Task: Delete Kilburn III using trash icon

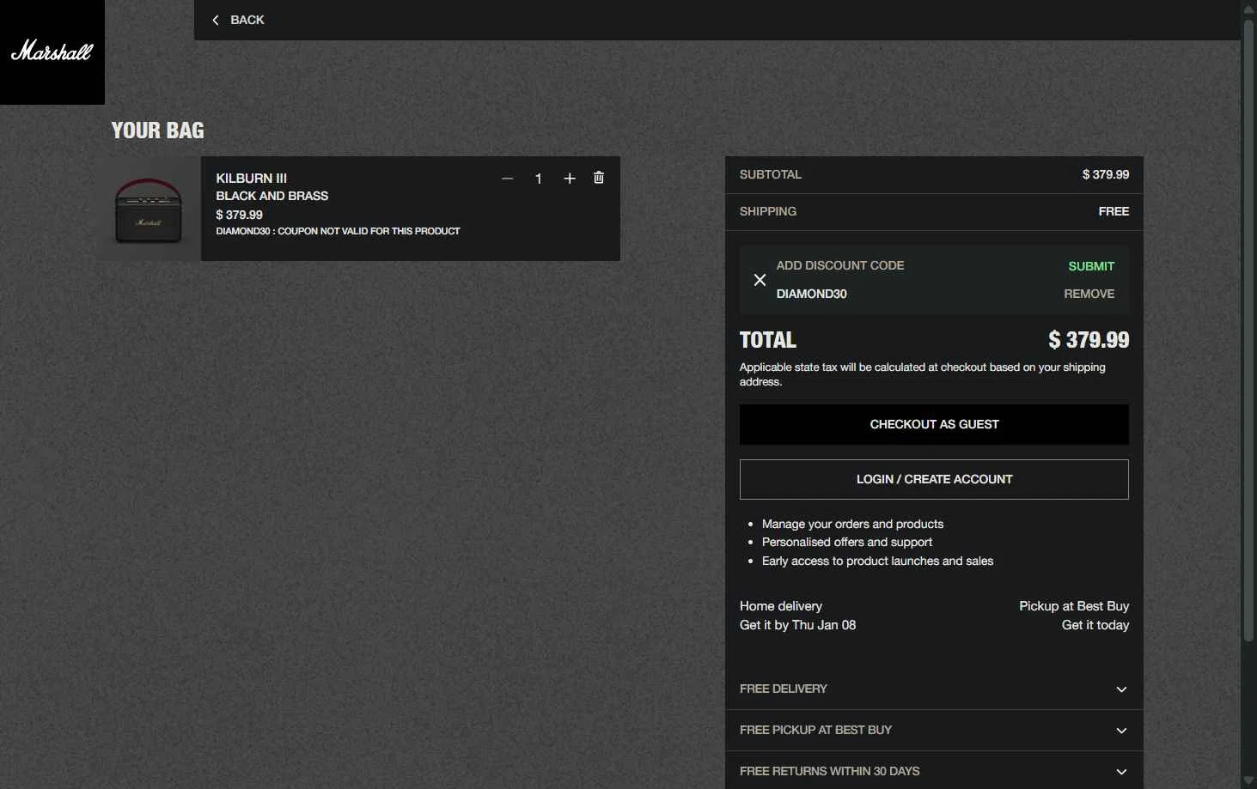Action: (x=599, y=178)
